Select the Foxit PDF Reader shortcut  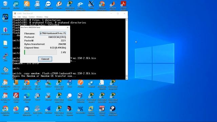point(27,5)
